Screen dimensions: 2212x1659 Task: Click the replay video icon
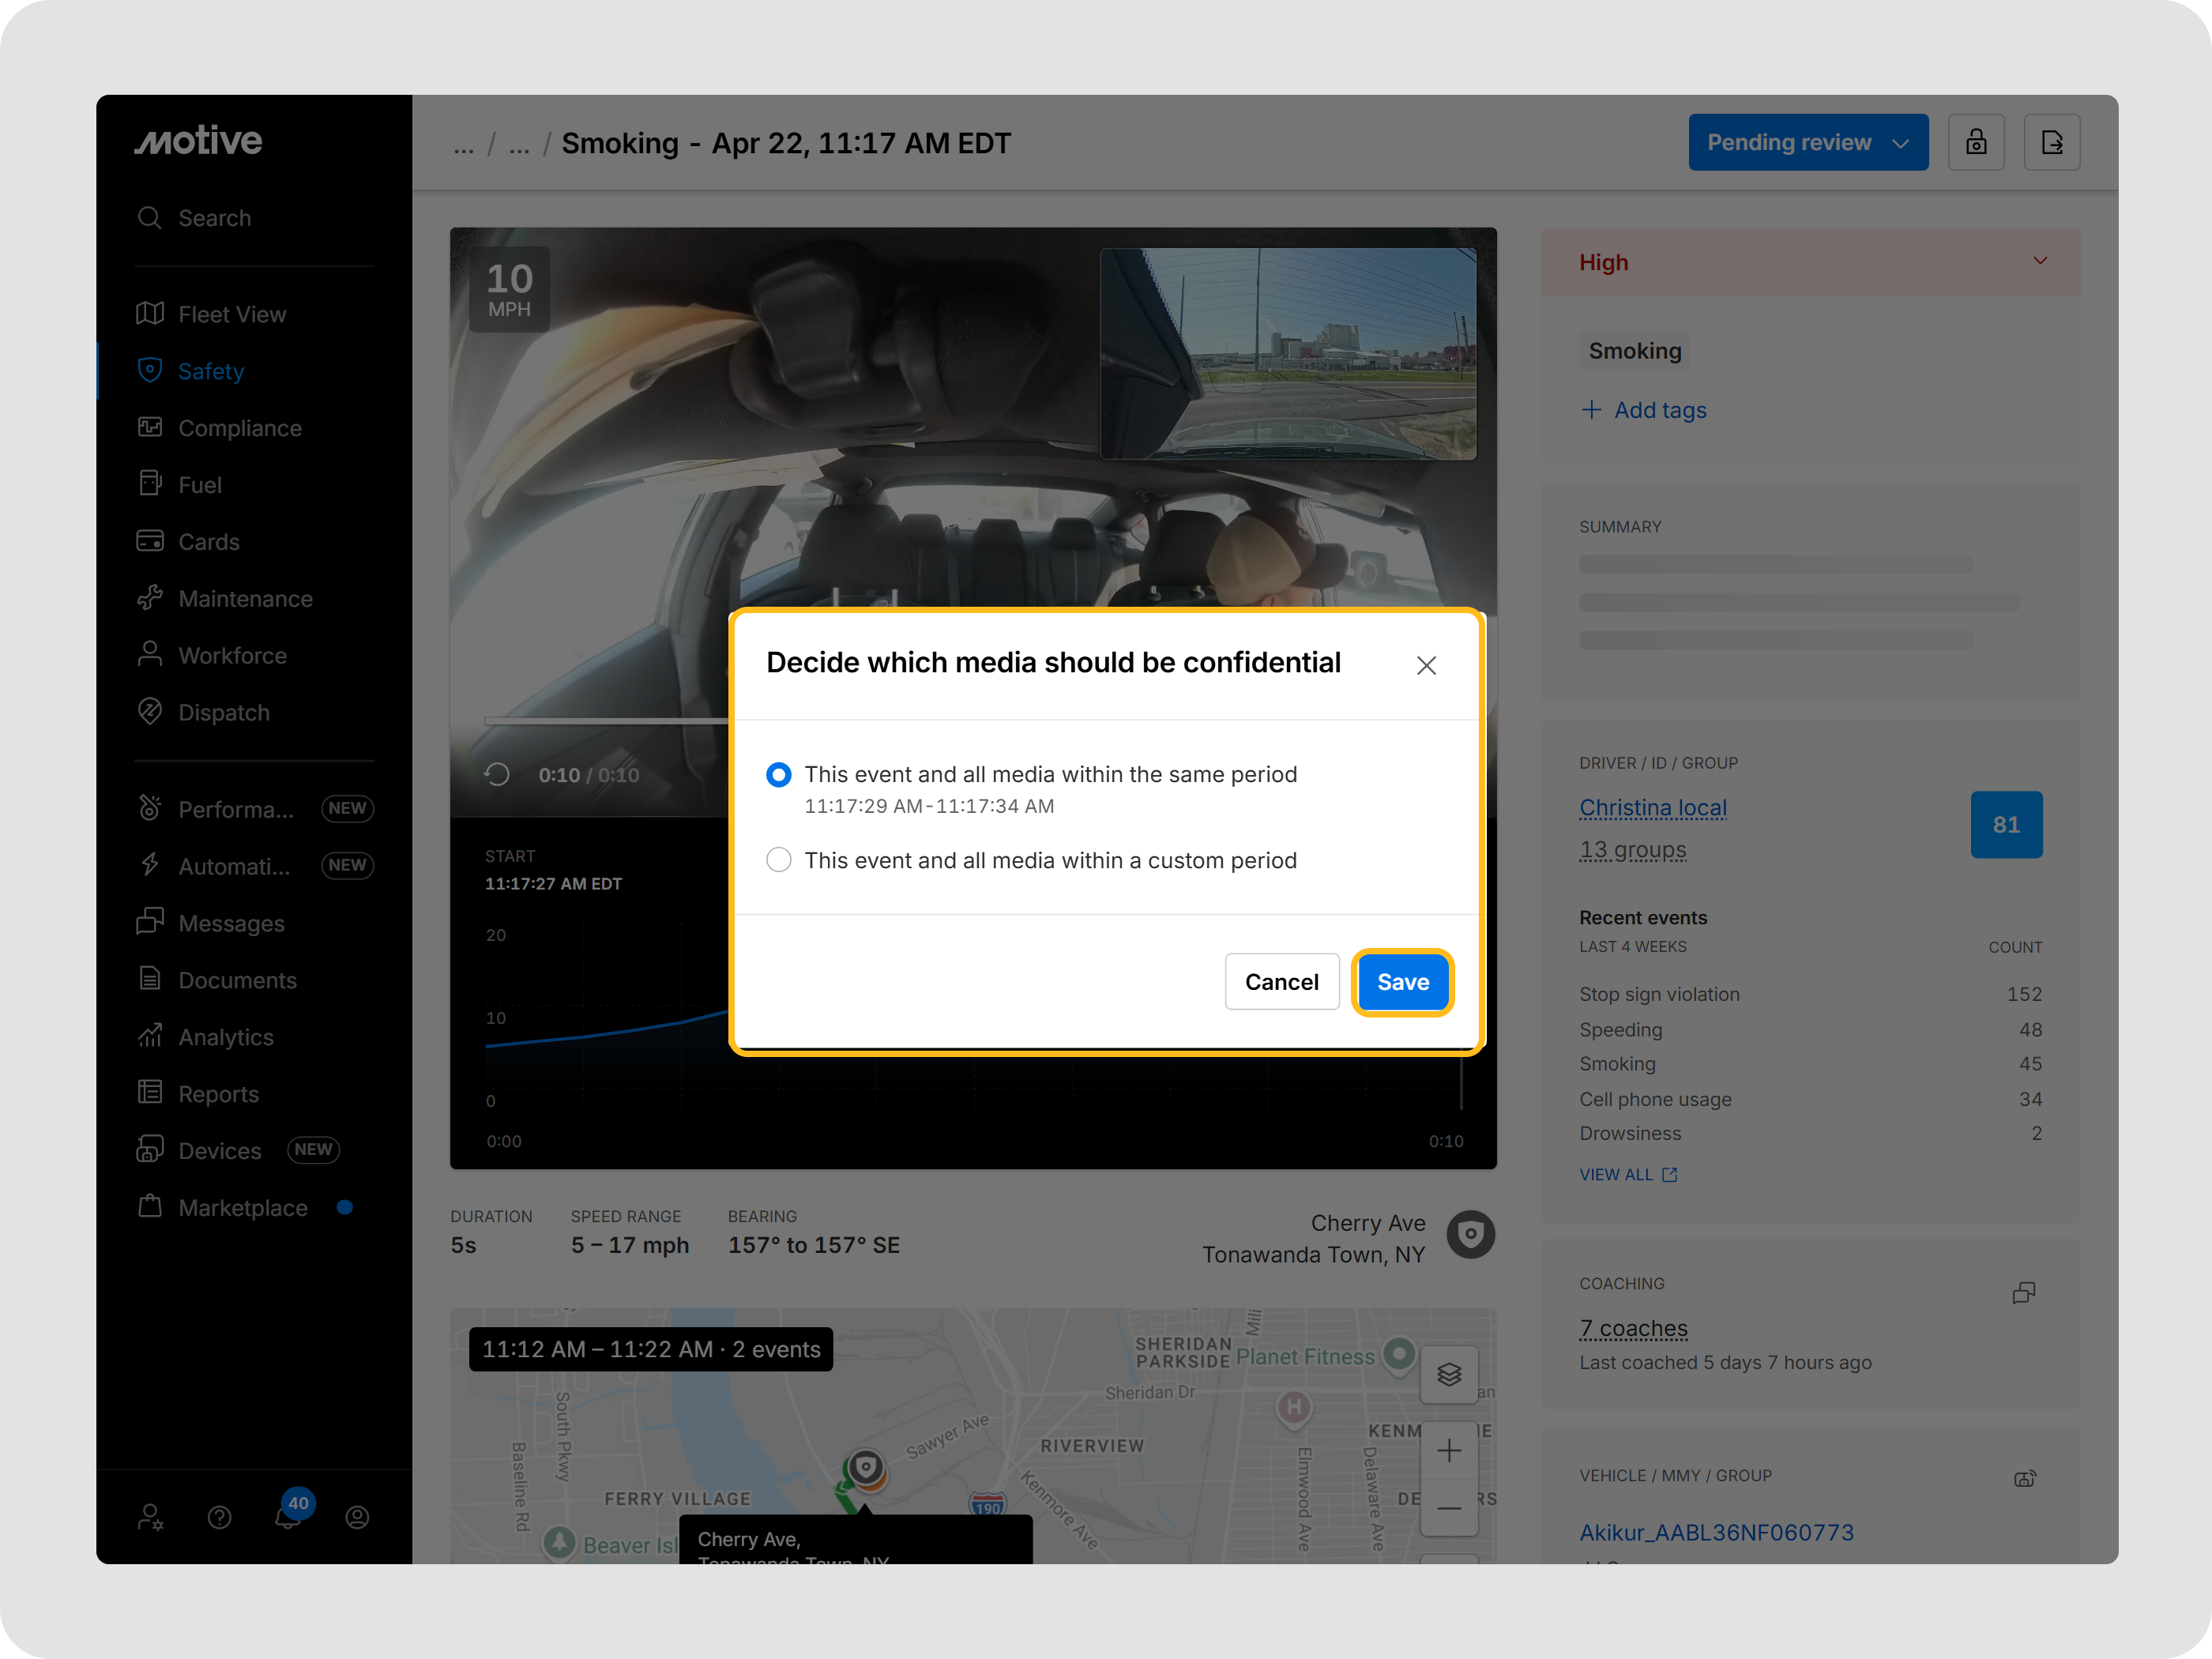[x=497, y=775]
